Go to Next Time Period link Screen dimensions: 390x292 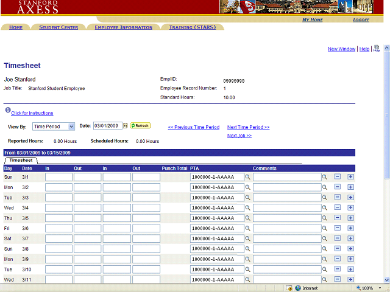(248, 127)
